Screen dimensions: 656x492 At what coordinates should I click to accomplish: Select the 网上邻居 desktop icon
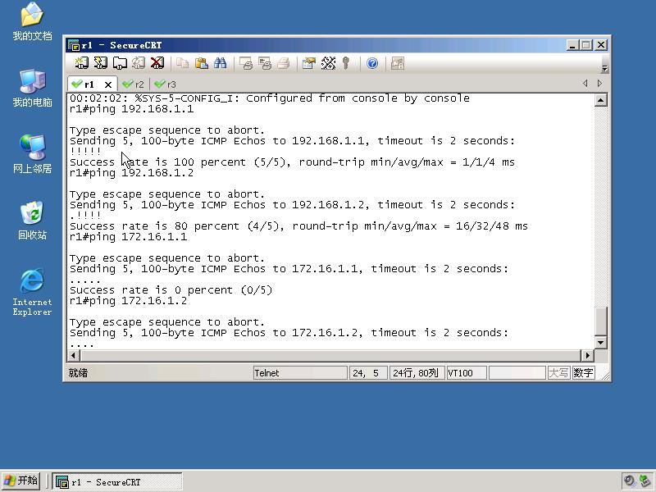[32, 154]
